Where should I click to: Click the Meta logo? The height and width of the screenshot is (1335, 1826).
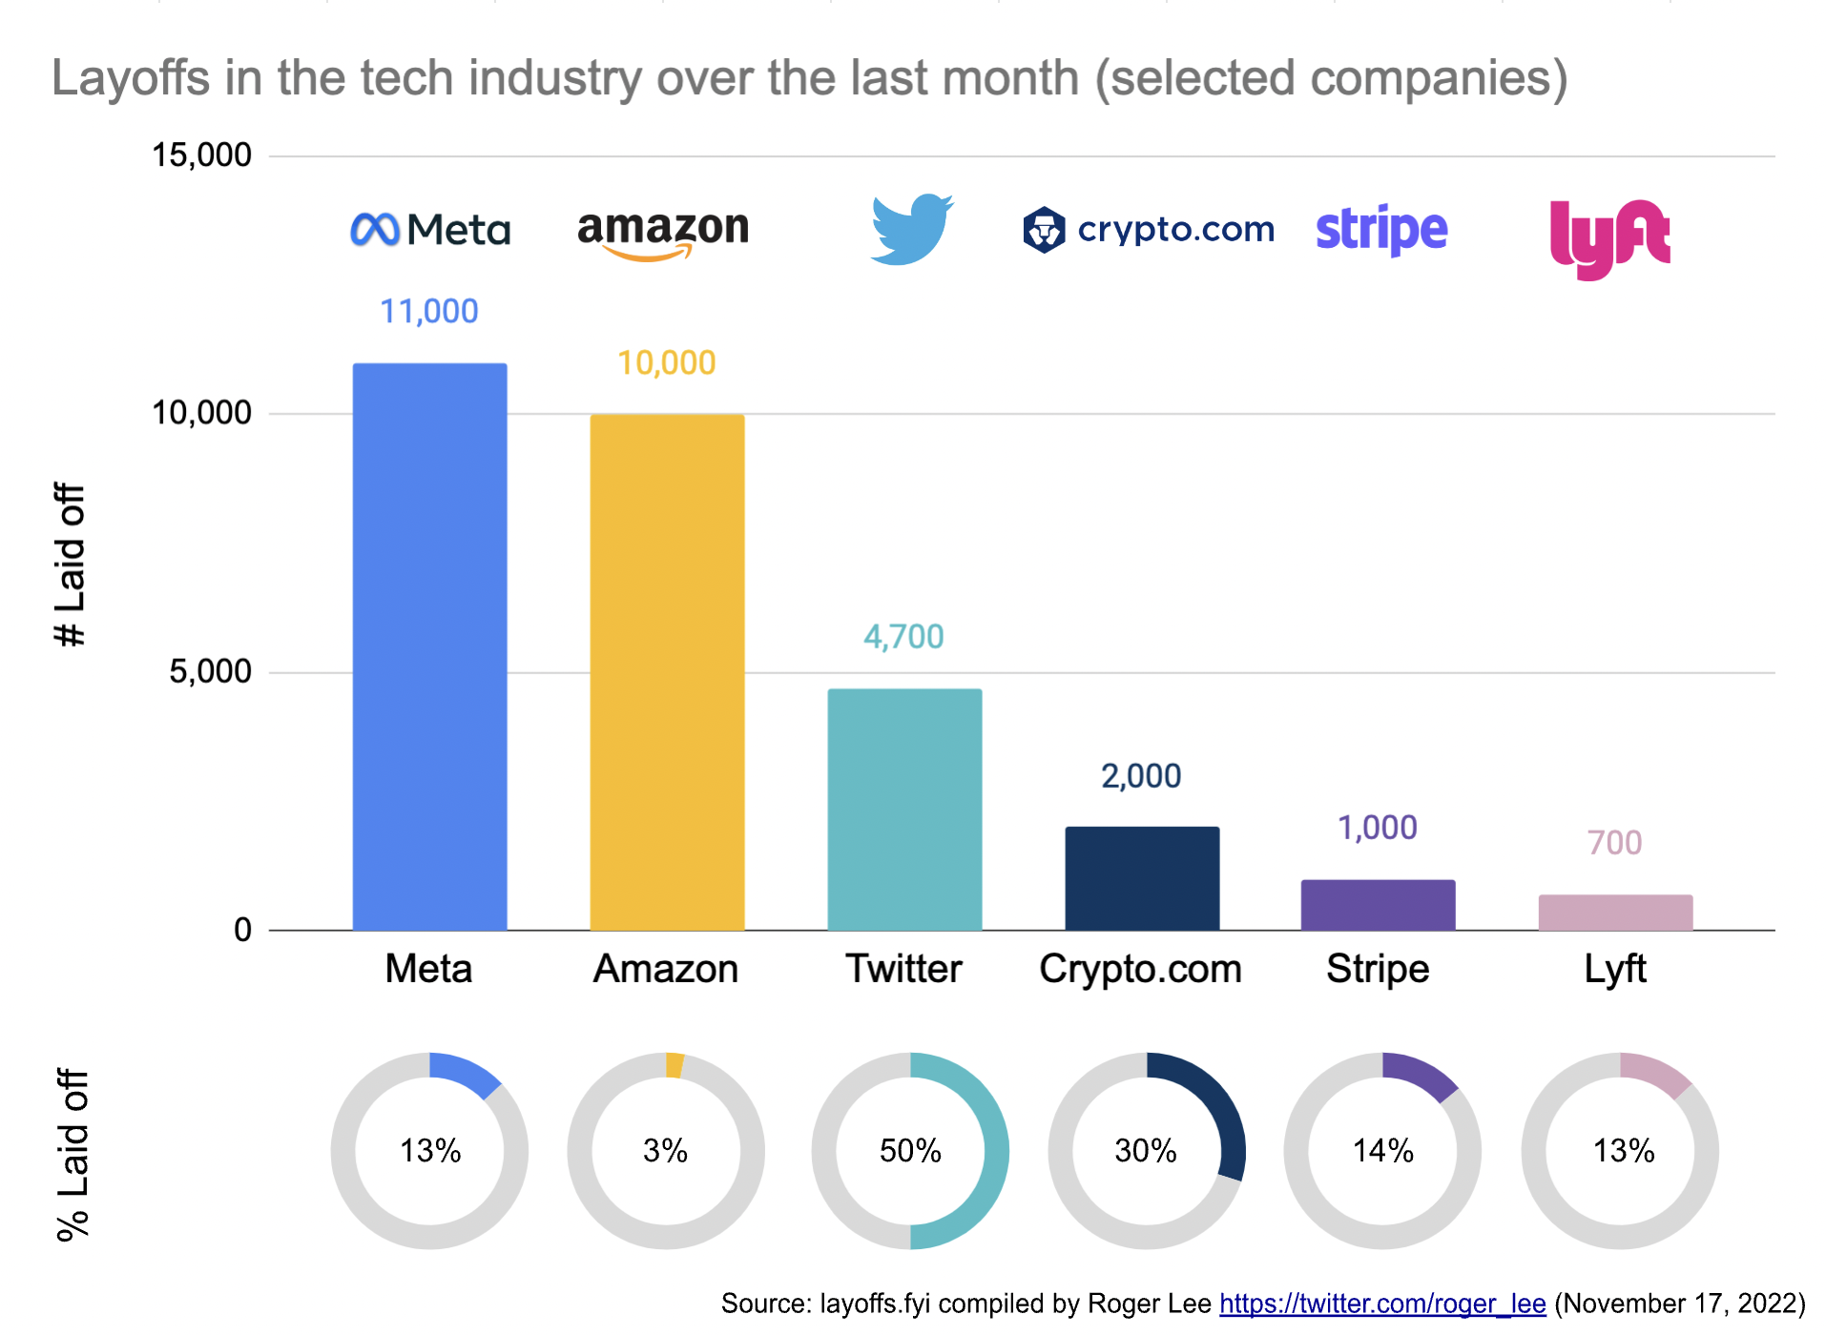[x=430, y=230]
